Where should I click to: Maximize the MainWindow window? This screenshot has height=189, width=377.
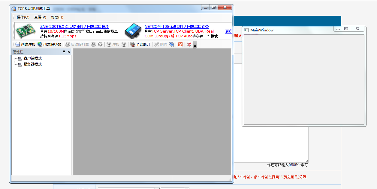(x=346, y=29)
